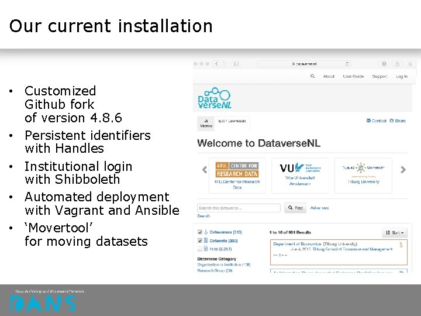Click the browser back arrow

click(217, 64)
